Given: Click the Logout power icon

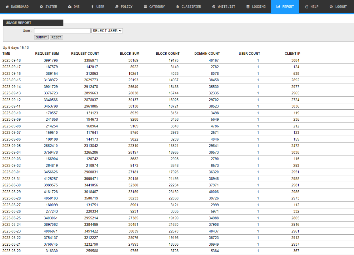Looking at the screenshot, I should (x=331, y=7).
